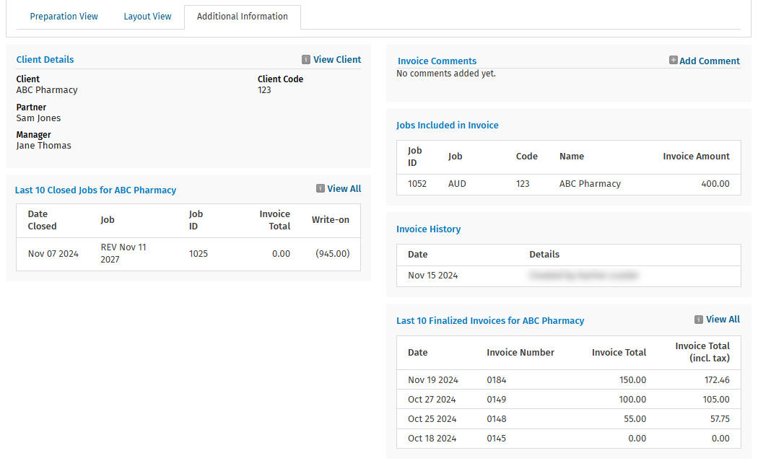Click manager name Jane Thomas
The image size is (758, 466).
click(43, 145)
